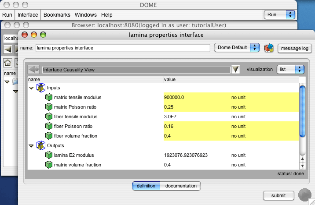Open the message log
The height and width of the screenshot is (205, 315).
(x=294, y=48)
